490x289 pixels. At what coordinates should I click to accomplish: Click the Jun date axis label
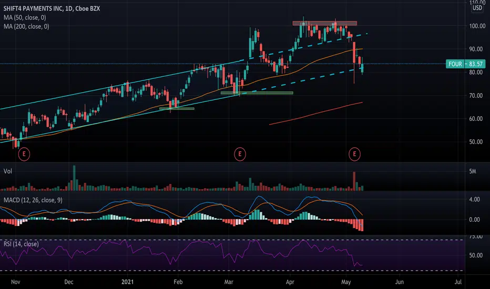(400, 282)
